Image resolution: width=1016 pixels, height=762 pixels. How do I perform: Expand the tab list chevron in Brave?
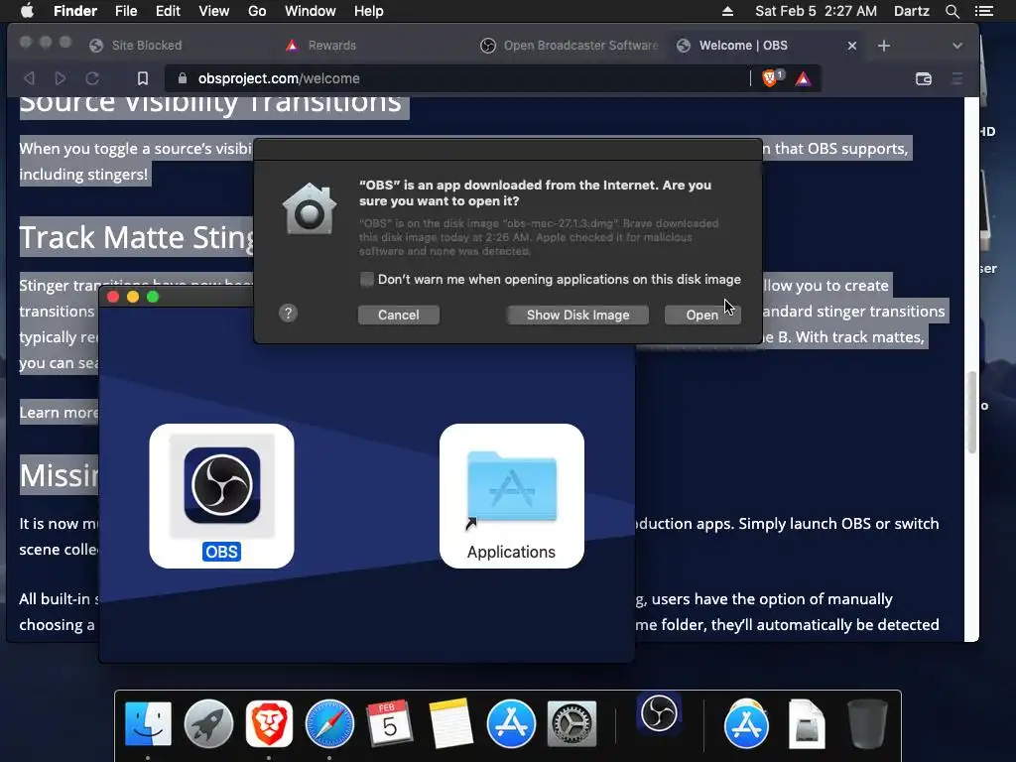click(x=957, y=46)
